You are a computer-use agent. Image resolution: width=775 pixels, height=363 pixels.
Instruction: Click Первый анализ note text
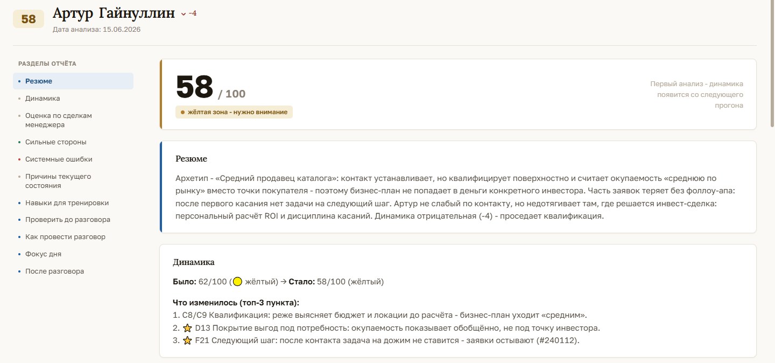tap(696, 95)
